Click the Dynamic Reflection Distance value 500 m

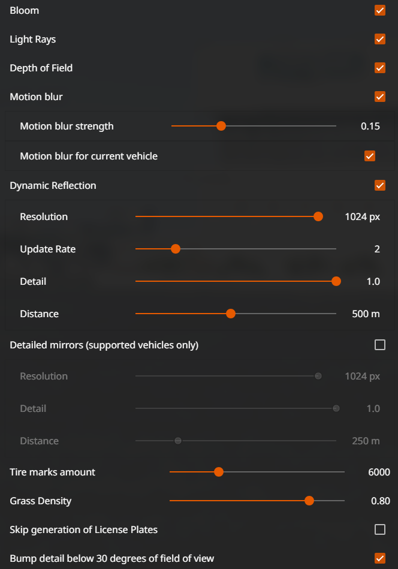tap(366, 314)
